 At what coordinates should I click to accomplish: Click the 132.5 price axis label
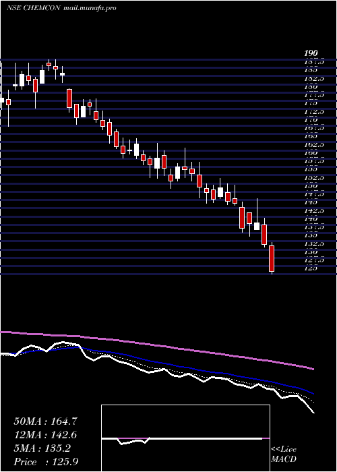tap(314, 243)
